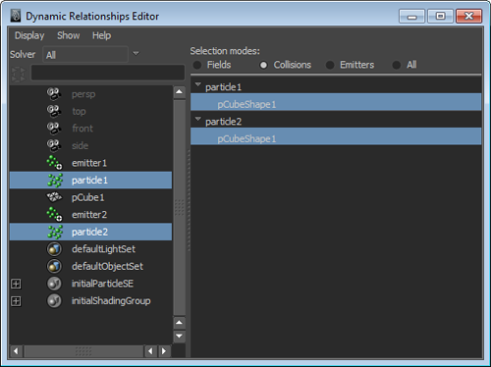Select defaultObjectSet in the object list
Image resolution: width=491 pixels, height=367 pixels.
pos(107,267)
